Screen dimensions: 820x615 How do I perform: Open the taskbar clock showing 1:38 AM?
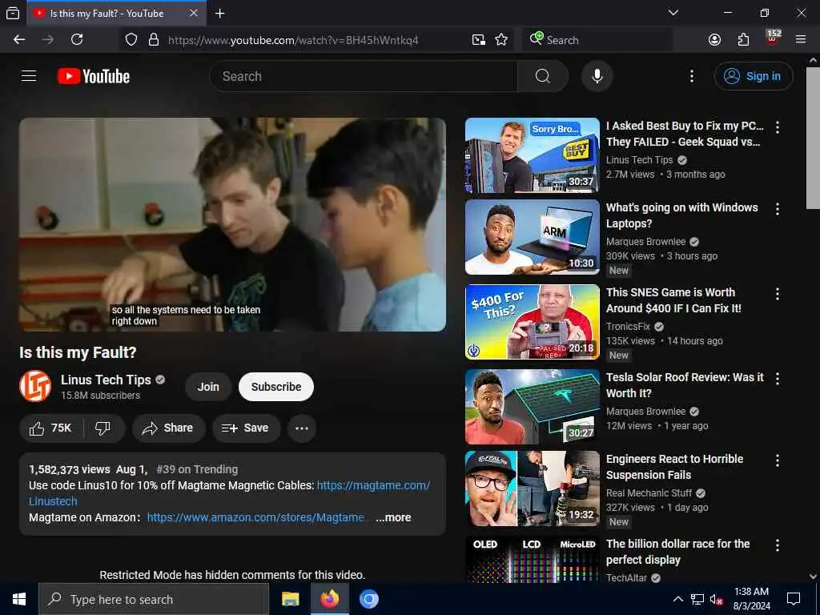[751, 599]
